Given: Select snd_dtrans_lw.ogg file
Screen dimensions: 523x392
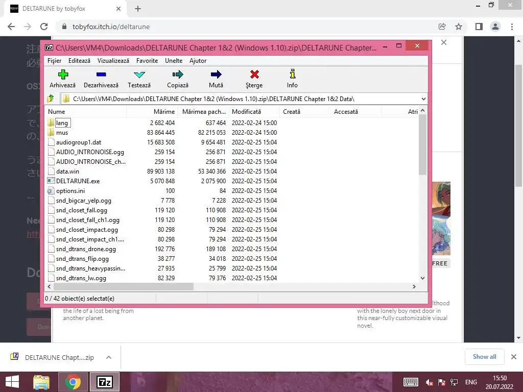Looking at the screenshot, I should coord(81,278).
